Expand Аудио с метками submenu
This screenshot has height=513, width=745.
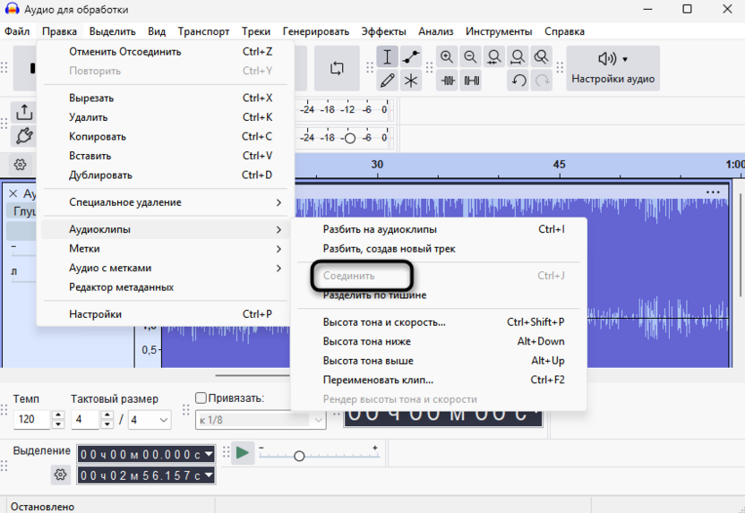pos(166,268)
